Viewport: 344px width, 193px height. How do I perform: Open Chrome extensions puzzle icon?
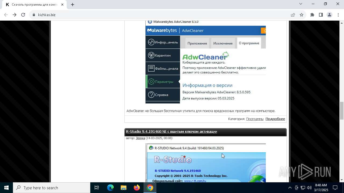point(312,15)
